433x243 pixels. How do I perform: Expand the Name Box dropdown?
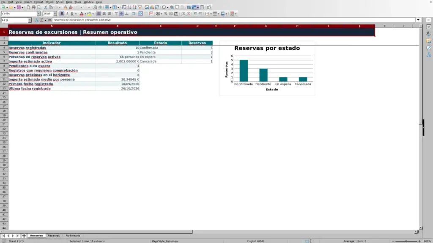coord(30,20)
